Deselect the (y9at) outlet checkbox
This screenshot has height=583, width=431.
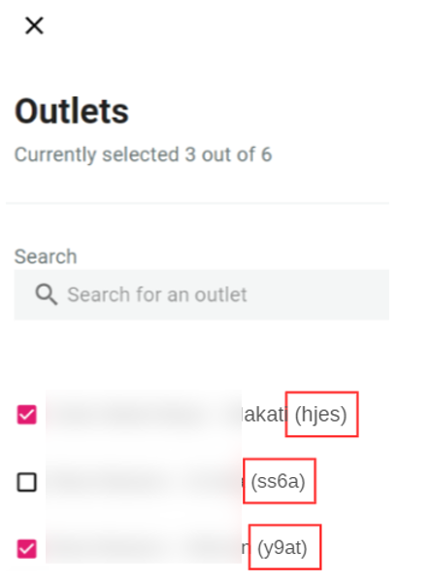click(27, 549)
